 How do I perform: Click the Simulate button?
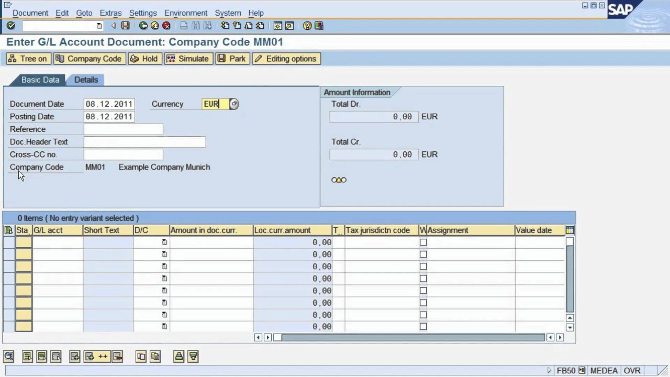click(x=188, y=59)
